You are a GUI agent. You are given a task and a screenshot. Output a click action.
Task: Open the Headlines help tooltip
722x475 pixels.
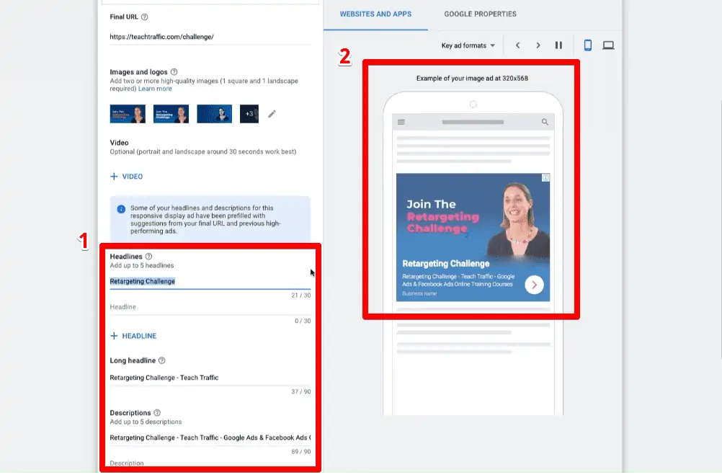click(147, 255)
